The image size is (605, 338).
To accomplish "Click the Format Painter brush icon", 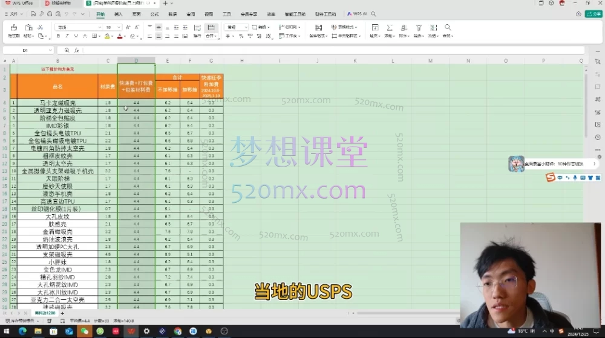I will tap(14, 28).
